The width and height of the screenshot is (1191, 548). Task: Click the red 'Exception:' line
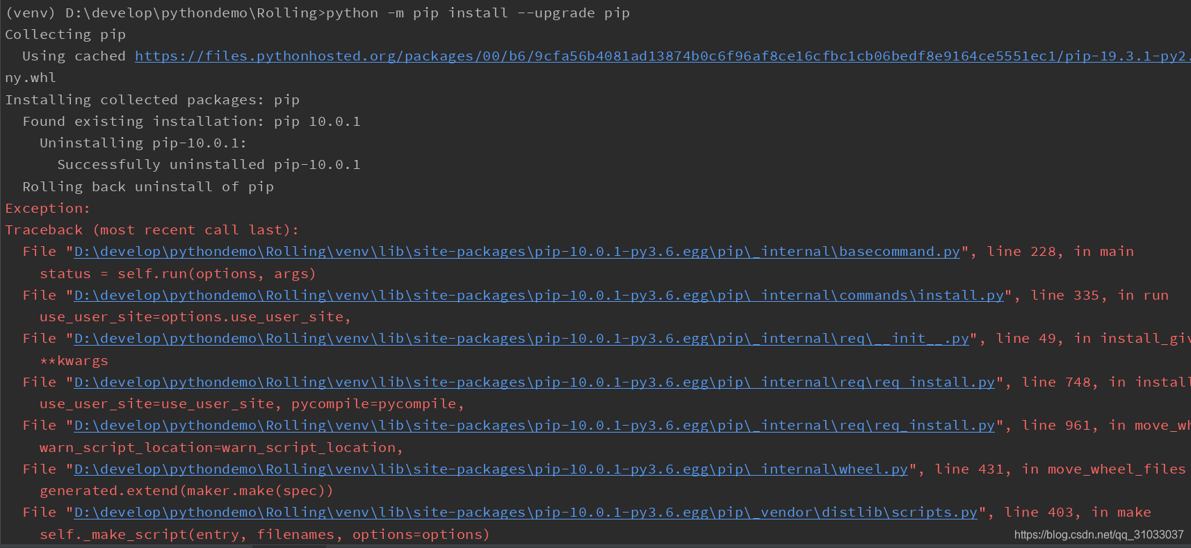pos(47,209)
